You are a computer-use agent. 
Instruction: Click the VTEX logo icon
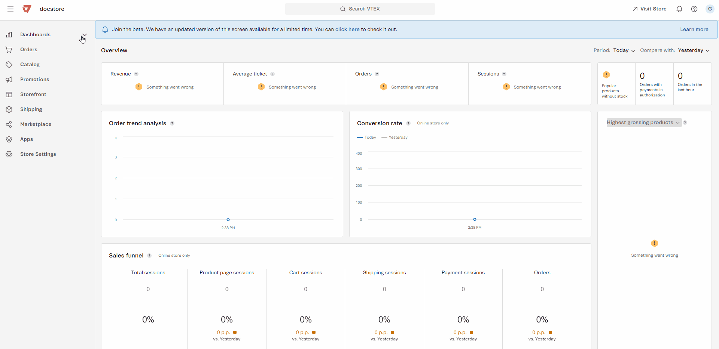[x=27, y=9]
